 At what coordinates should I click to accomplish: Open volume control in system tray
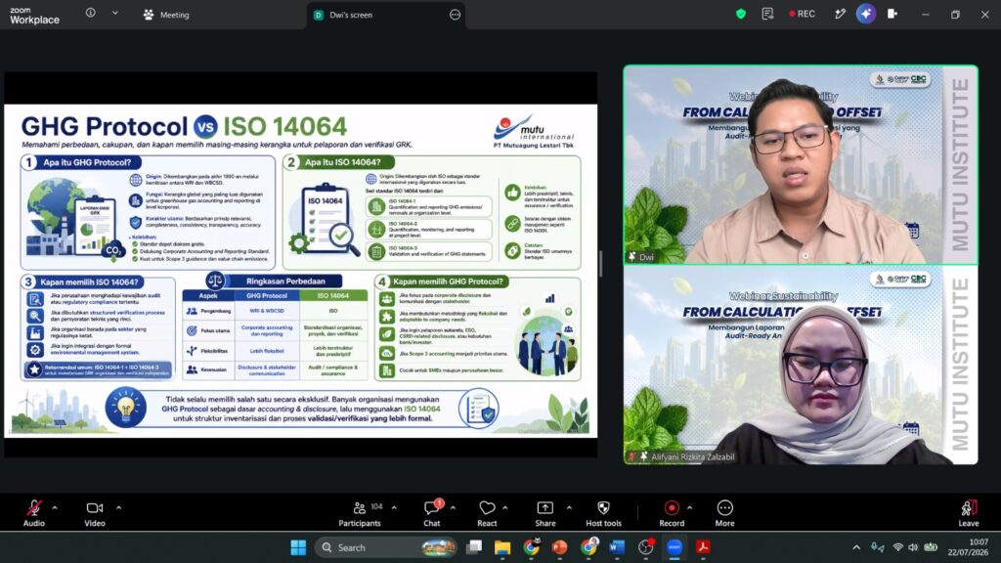[914, 547]
